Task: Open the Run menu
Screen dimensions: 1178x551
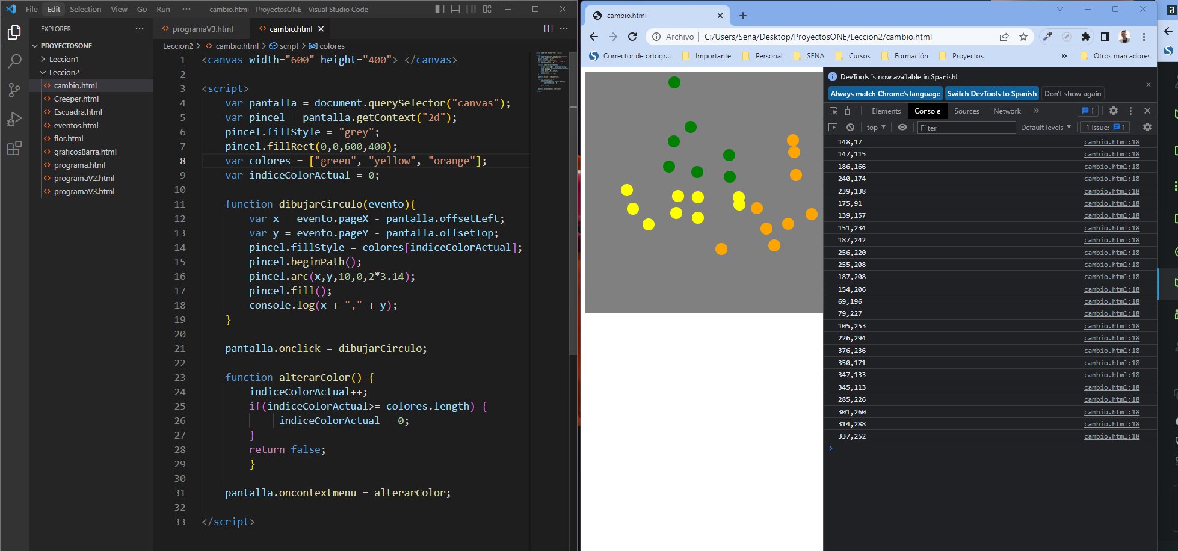Action: 163,9
